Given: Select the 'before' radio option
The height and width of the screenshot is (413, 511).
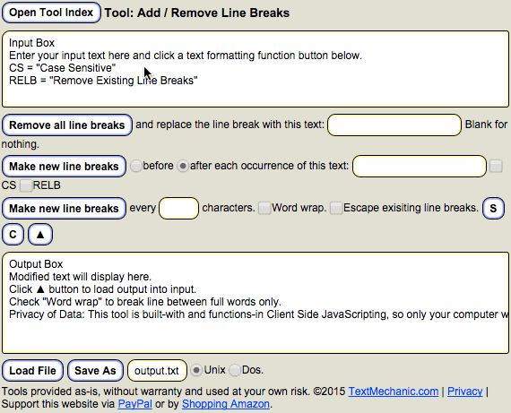Looking at the screenshot, I should [136, 166].
